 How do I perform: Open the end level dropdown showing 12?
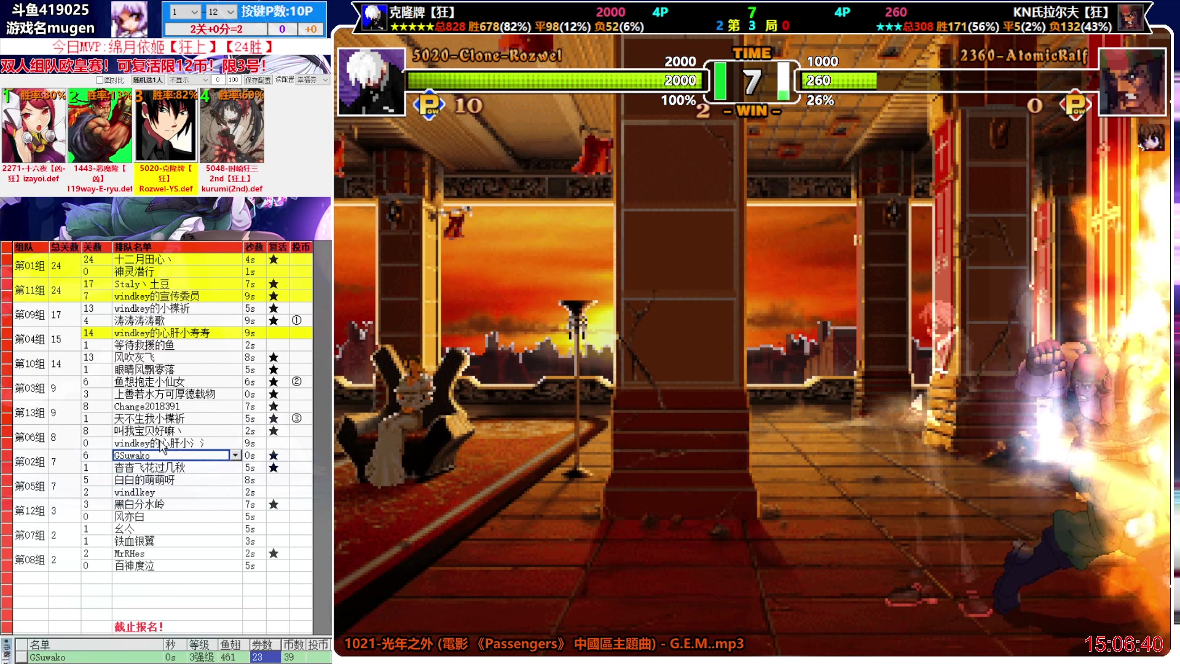221,12
